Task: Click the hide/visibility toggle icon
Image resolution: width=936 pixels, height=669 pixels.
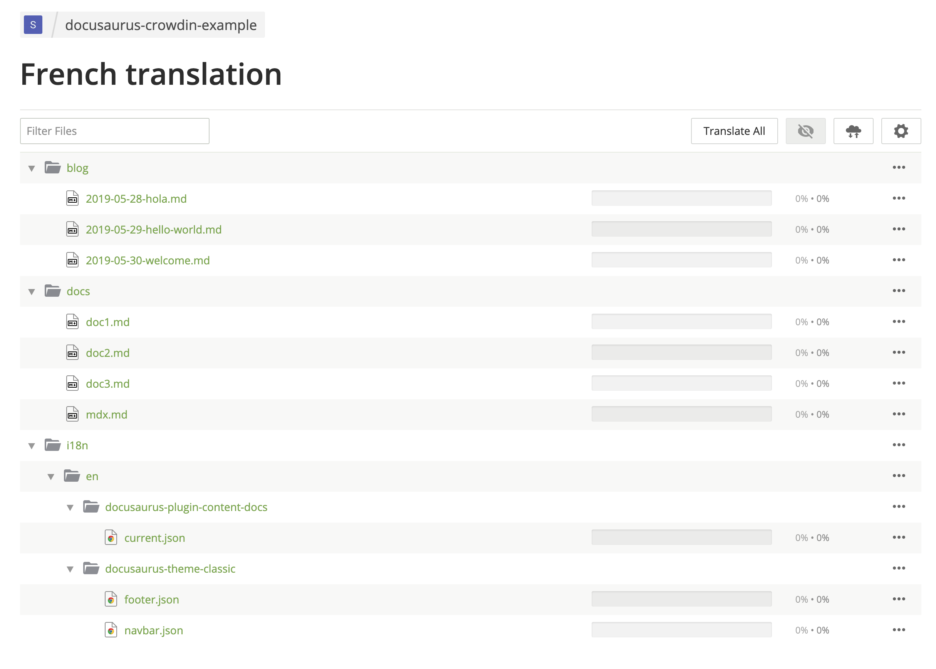Action: pos(805,132)
